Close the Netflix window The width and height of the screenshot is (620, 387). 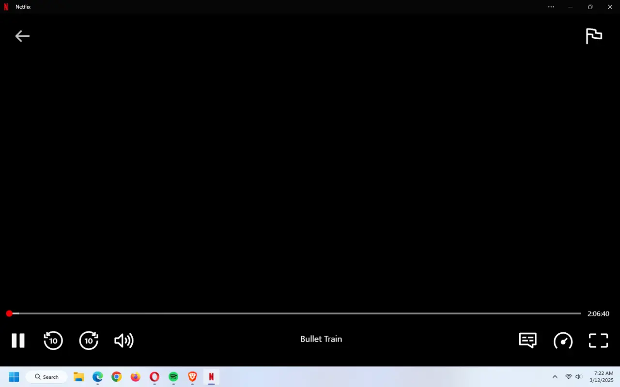click(x=610, y=7)
